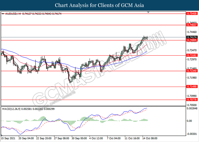Click the current price 0.74174 label

tap(192, 37)
